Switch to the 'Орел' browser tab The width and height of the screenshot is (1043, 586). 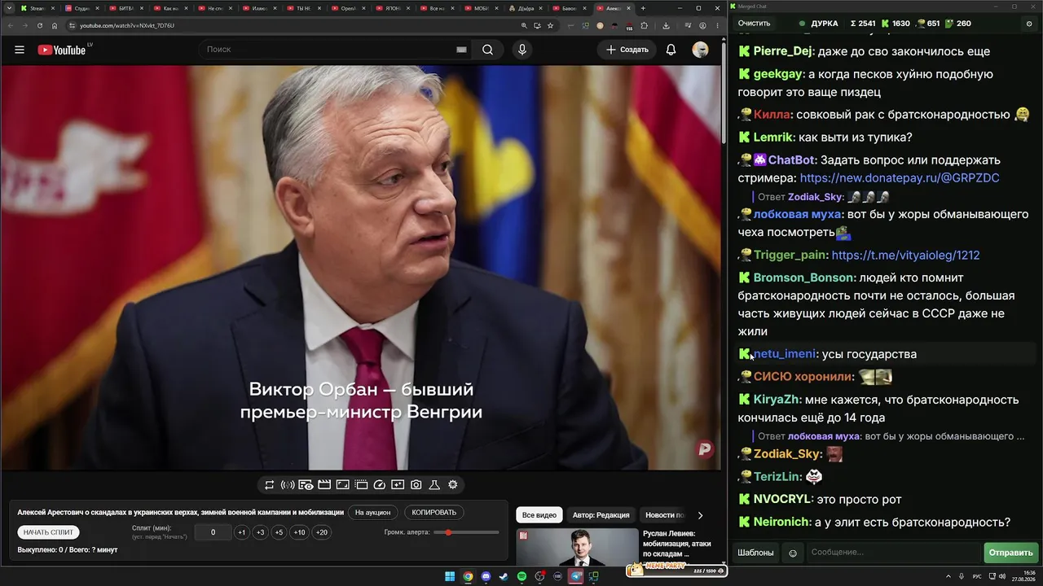[x=347, y=8]
